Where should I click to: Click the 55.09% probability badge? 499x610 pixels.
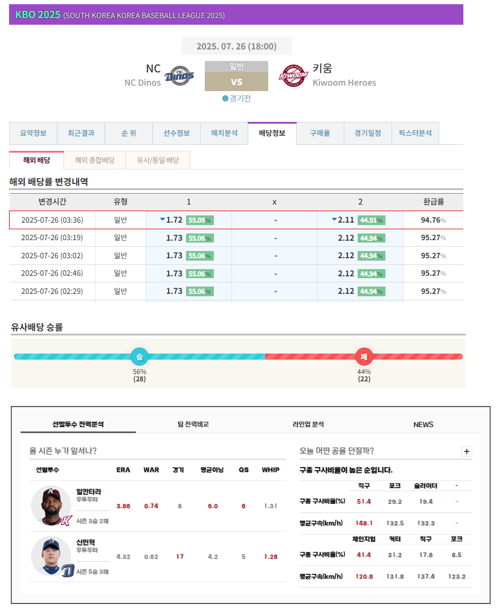click(200, 220)
